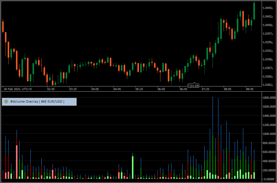Select the 05:25 label on the time axis

pos(139,89)
